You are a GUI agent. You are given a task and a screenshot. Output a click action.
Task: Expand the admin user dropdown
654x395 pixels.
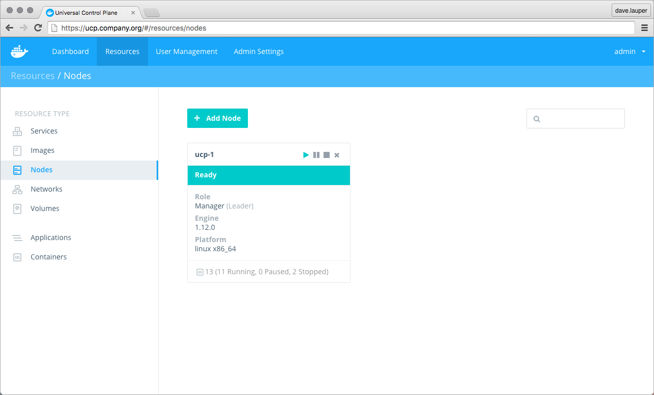[630, 51]
